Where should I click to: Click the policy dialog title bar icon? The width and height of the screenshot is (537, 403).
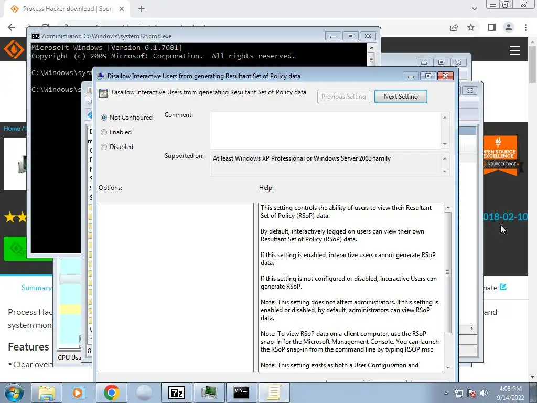click(x=101, y=76)
